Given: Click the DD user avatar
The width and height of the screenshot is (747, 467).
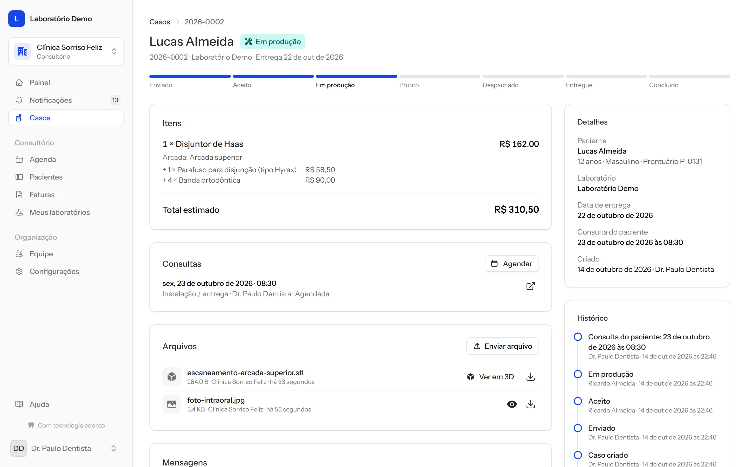Looking at the screenshot, I should click(18, 448).
